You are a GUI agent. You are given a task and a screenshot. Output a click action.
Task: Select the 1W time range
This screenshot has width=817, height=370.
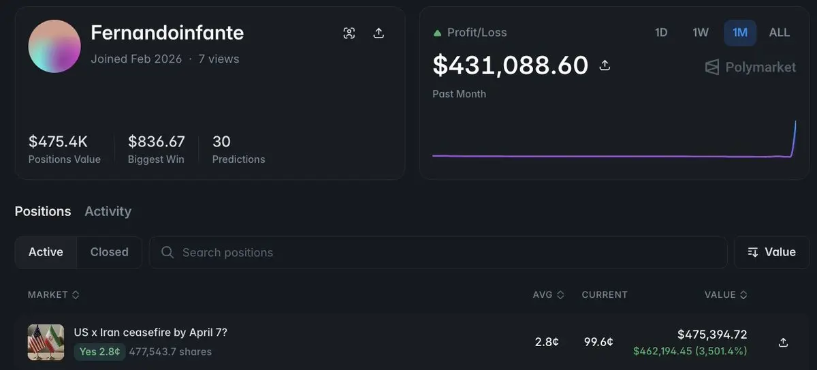tap(701, 33)
